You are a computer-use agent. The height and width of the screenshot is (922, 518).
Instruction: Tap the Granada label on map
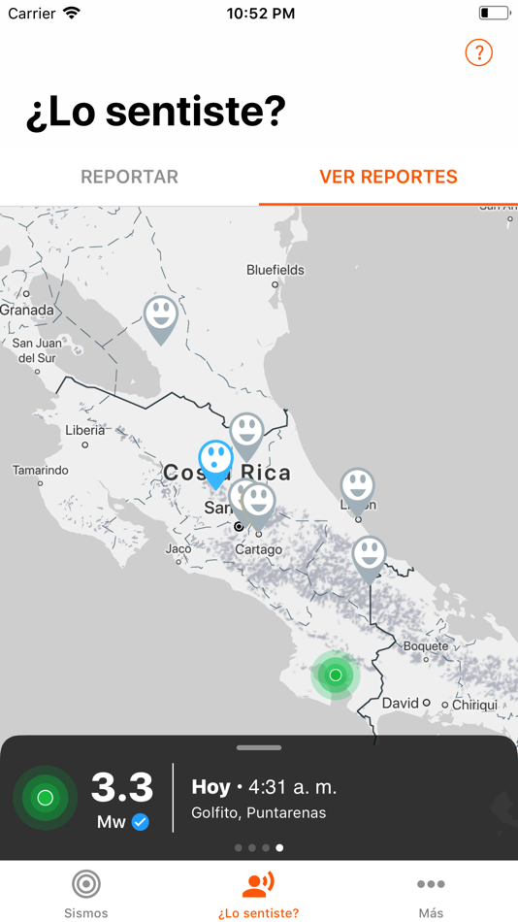[27, 310]
